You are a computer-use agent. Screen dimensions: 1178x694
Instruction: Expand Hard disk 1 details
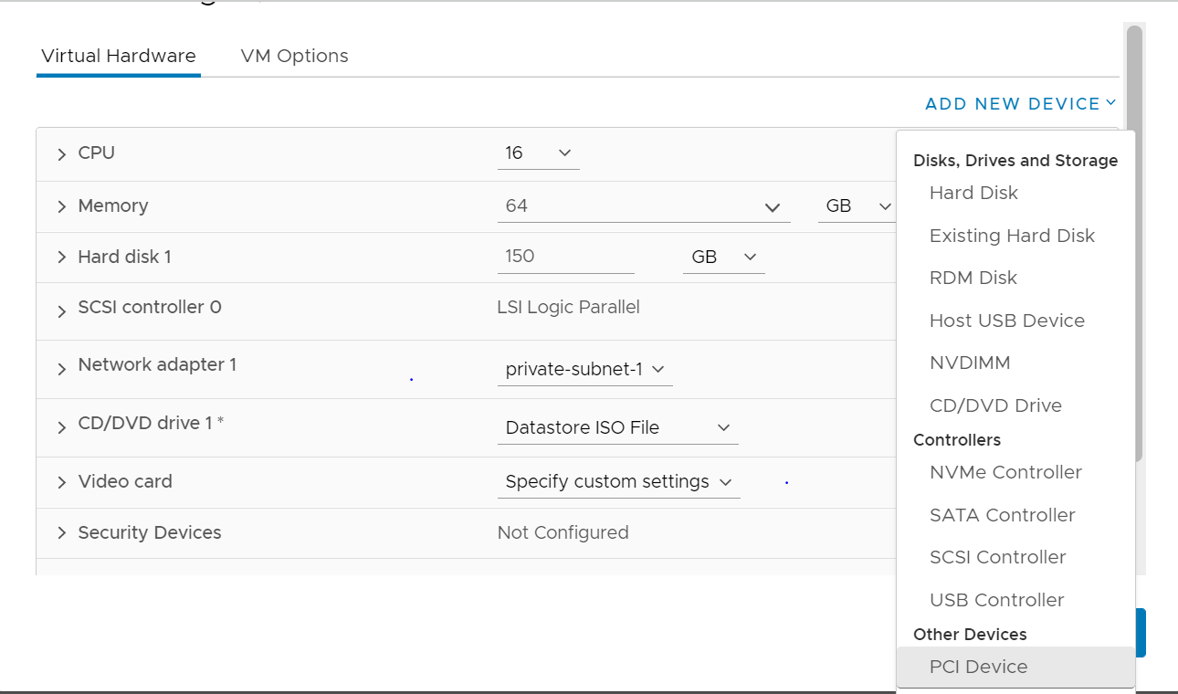(x=62, y=258)
